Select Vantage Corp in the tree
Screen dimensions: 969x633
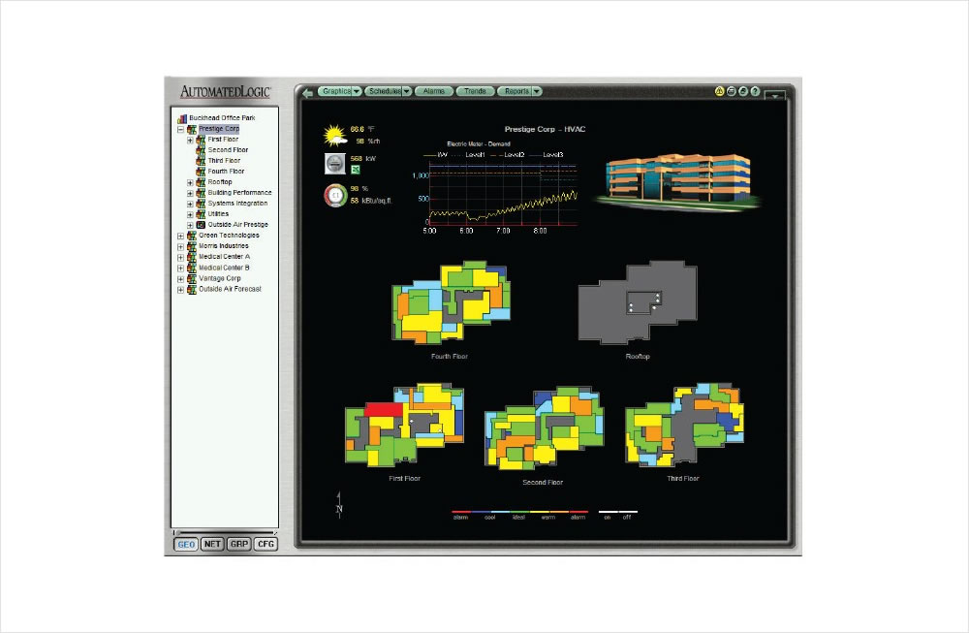click(x=219, y=278)
